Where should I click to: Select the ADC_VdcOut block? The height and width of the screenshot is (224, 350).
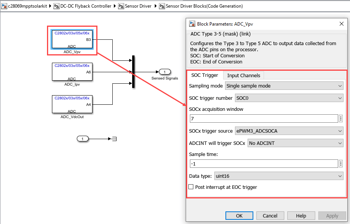tap(72, 104)
